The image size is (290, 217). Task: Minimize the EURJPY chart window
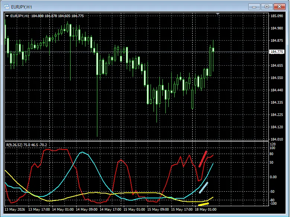254,7
